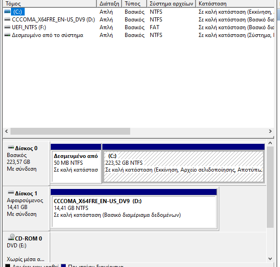Click the FAT file system cell
Screen dimensions: 280x267
coord(154,27)
